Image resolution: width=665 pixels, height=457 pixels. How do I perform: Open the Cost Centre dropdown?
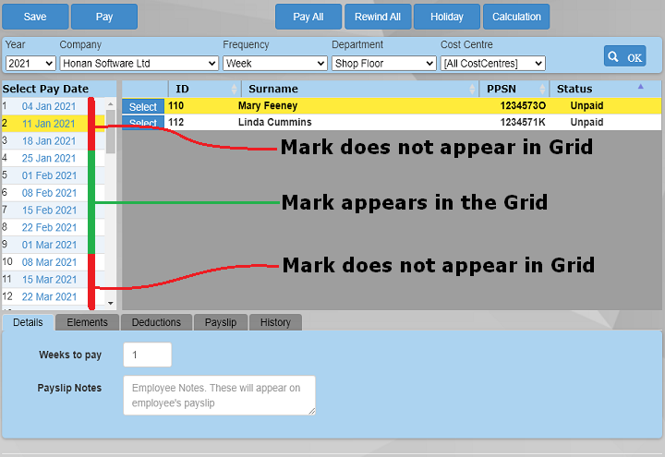point(492,63)
